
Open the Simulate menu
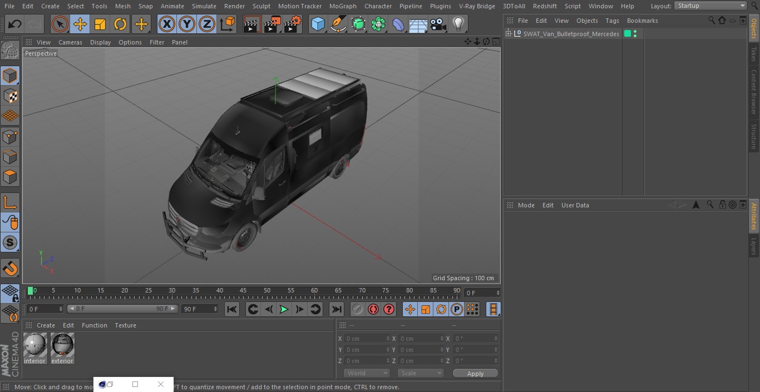204,6
